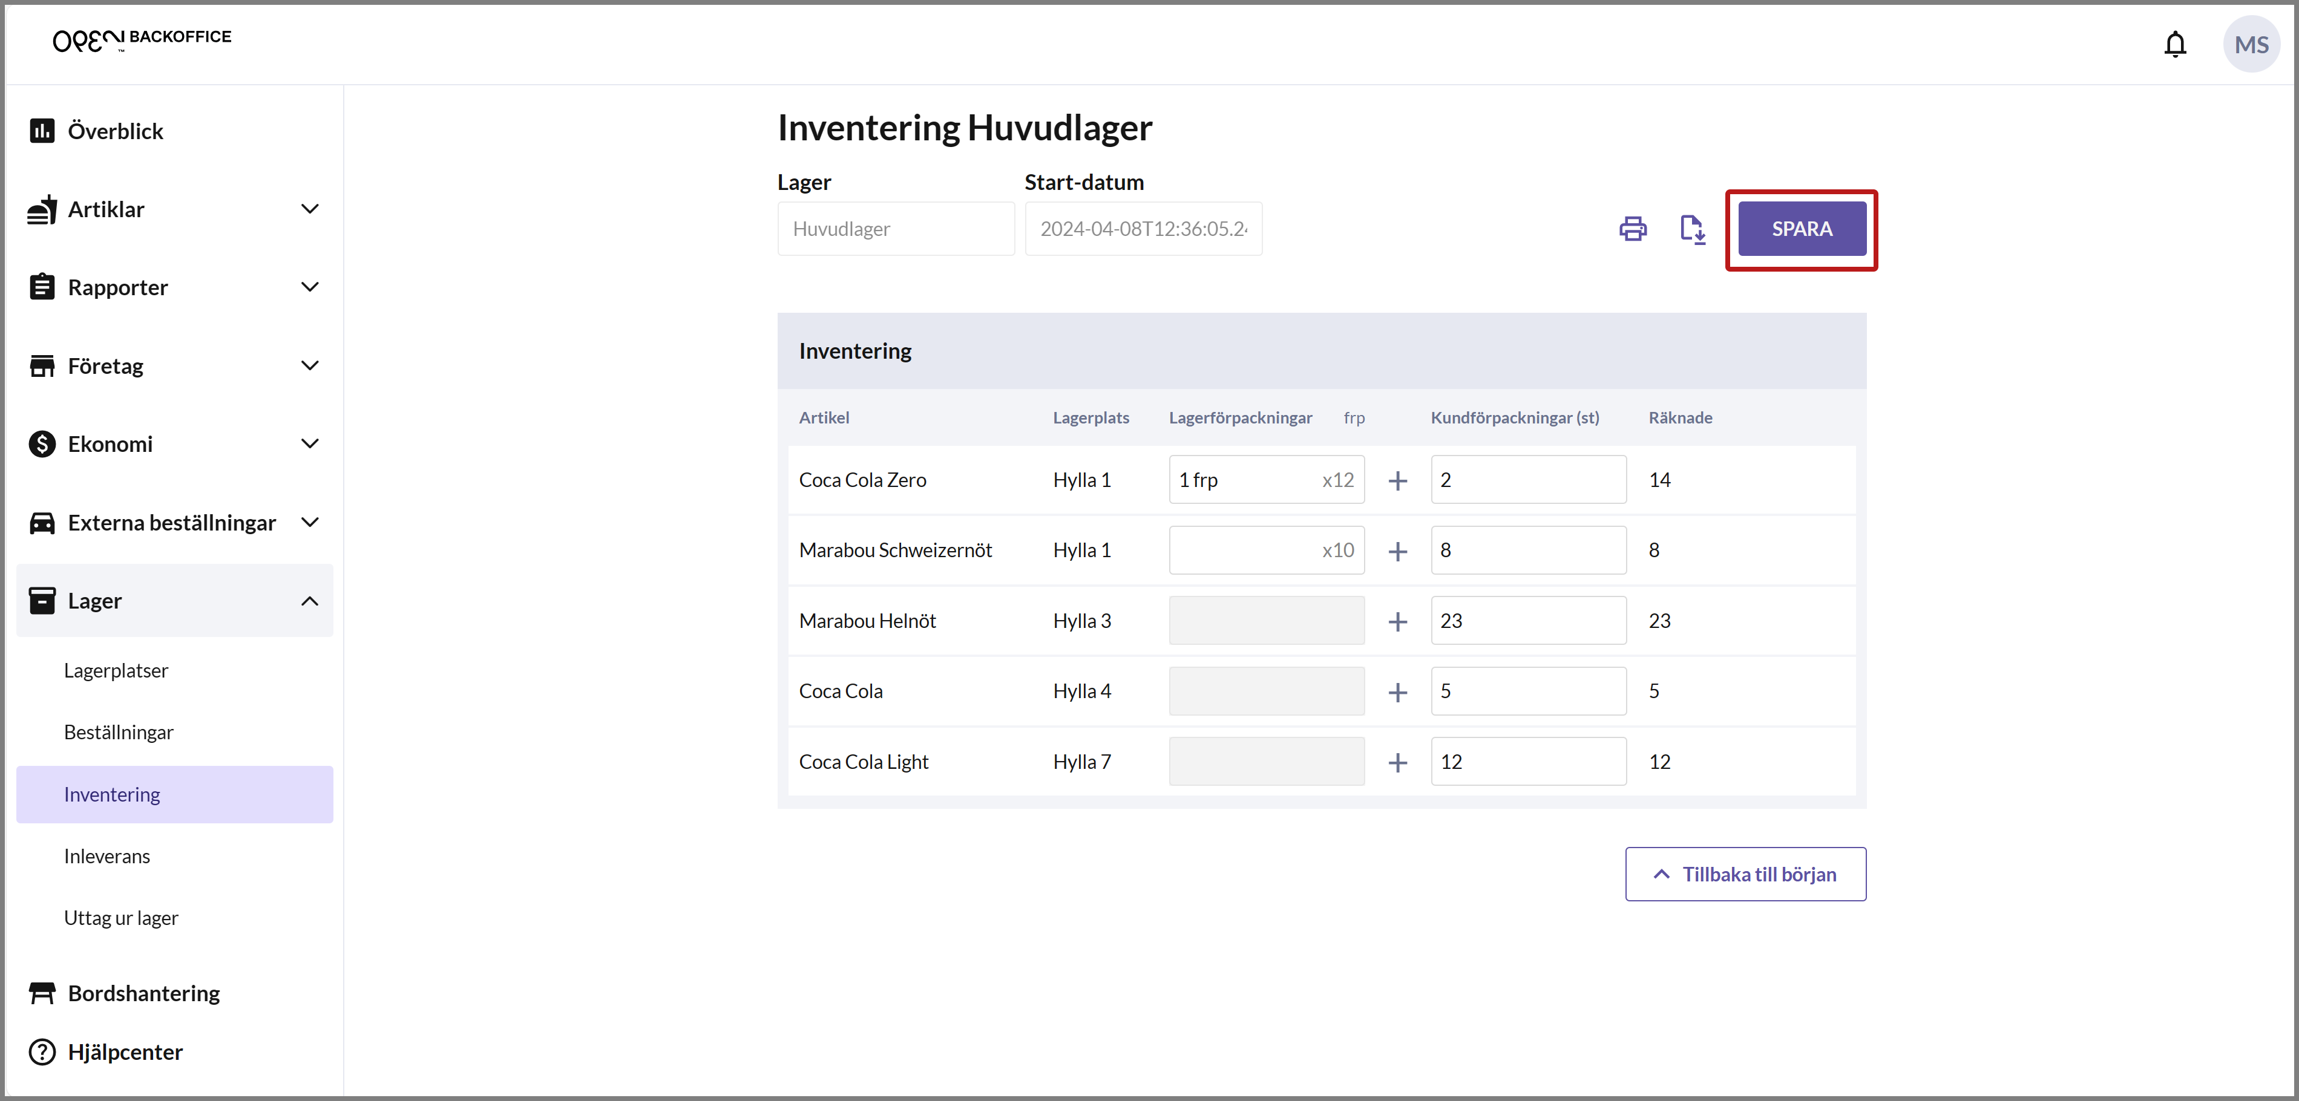The width and height of the screenshot is (2299, 1101).
Task: Print the inventory using the printer icon
Action: (1632, 229)
